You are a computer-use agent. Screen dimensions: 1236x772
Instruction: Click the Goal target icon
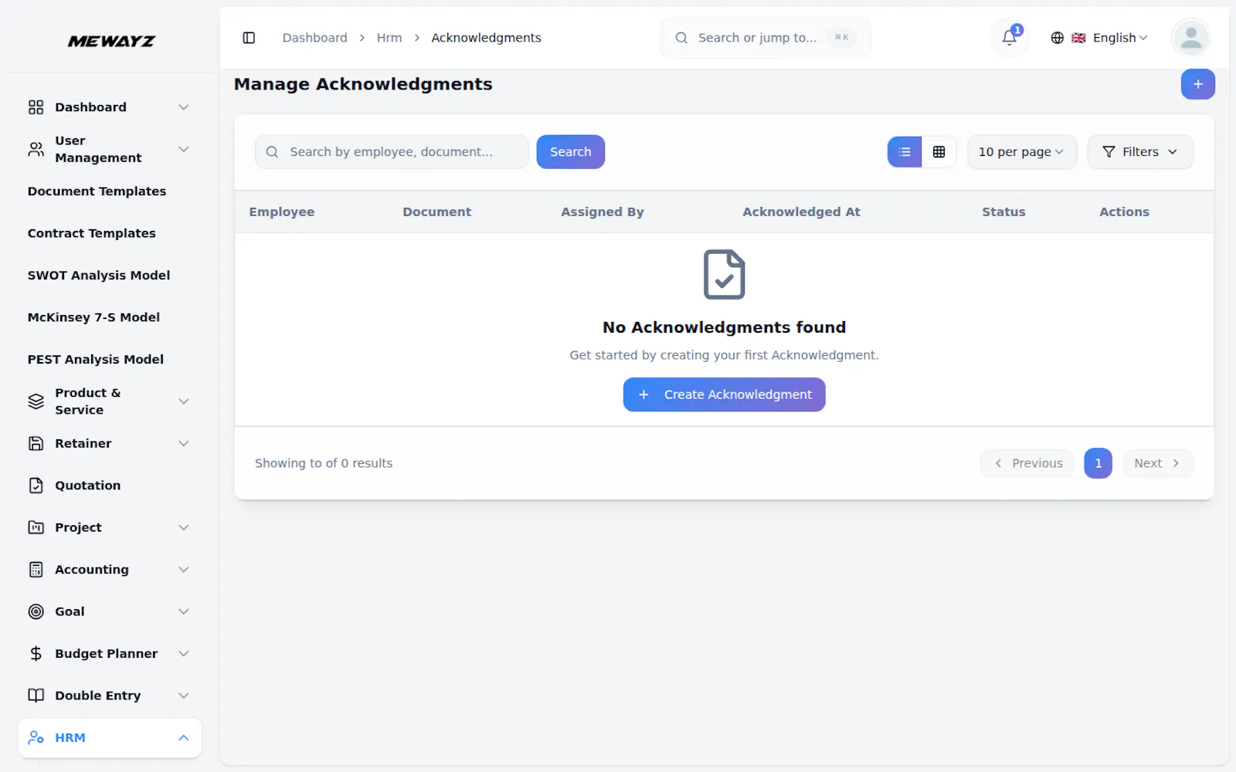(x=36, y=611)
